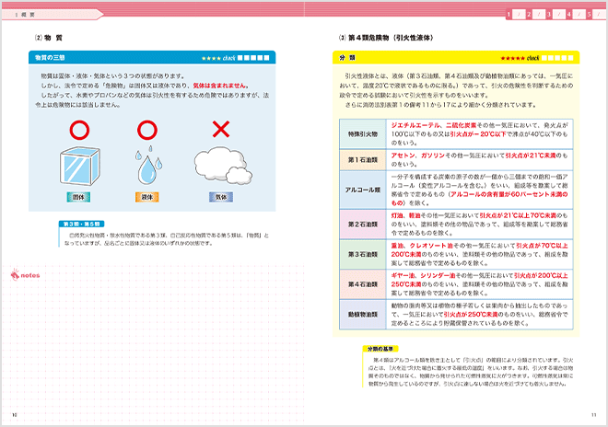Click the date box next to number 3
This screenshot has width=608, height=427.
pyautogui.click(x=559, y=15)
